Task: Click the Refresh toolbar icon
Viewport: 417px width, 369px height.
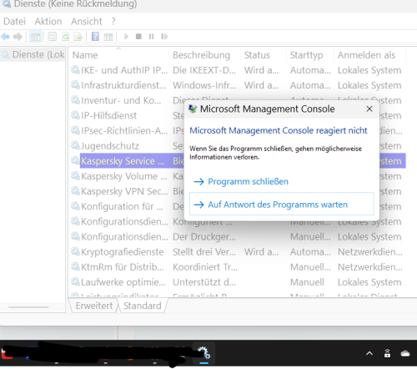Action: 65,37
